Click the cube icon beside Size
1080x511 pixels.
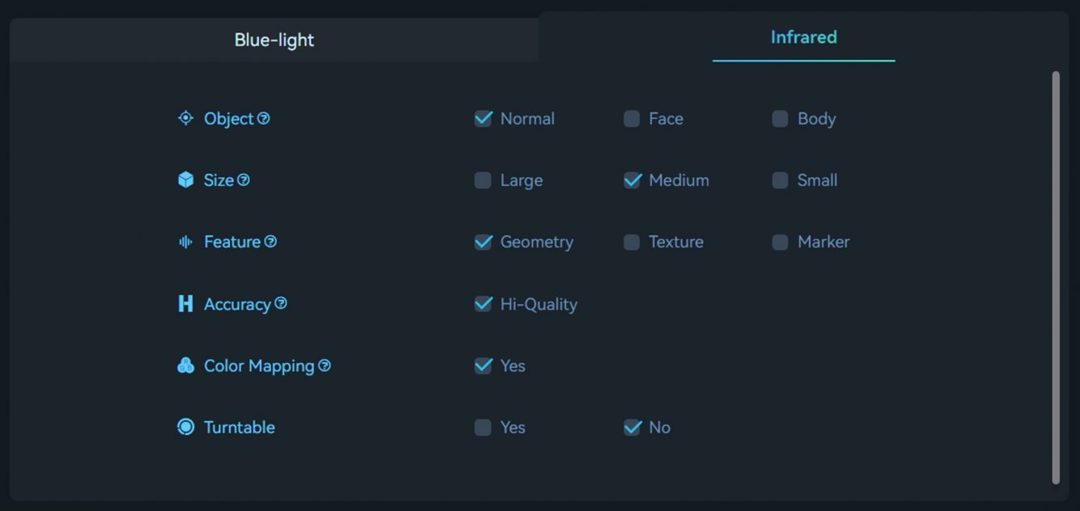coord(185,179)
